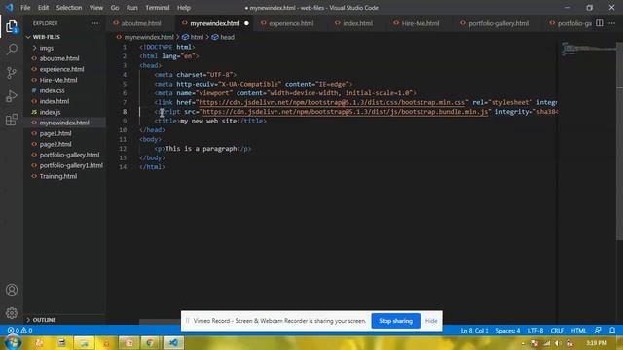
Task: Open the Terminal menu
Action: point(158,8)
